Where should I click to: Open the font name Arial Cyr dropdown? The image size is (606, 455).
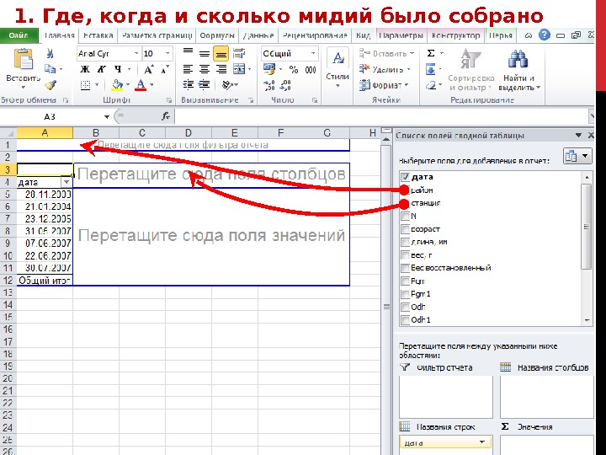(x=136, y=53)
